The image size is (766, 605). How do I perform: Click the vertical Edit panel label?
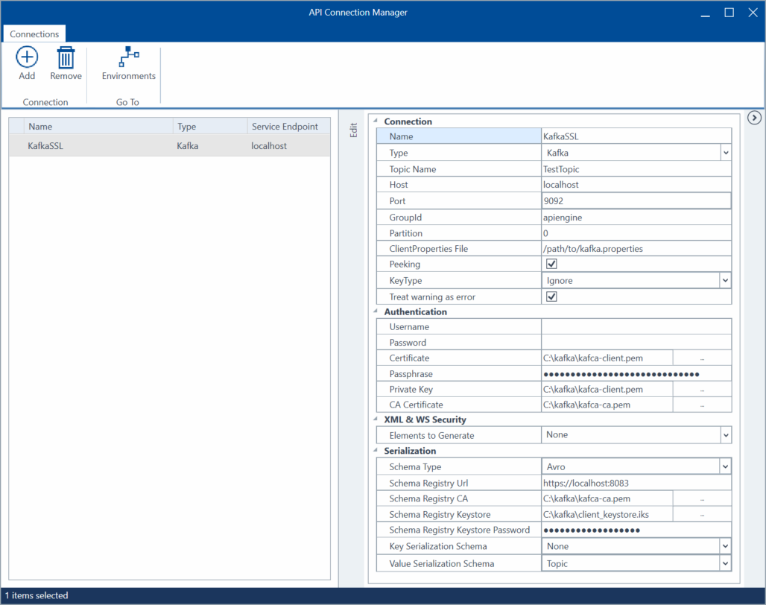354,130
